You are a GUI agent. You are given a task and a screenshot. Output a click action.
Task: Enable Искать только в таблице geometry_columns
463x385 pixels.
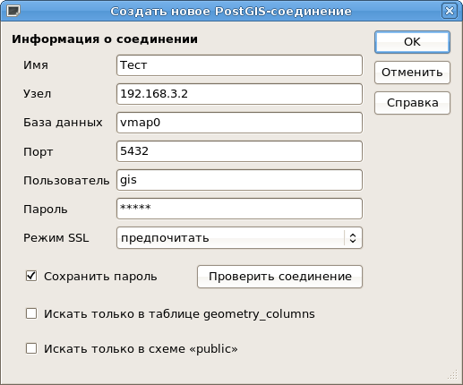pyautogui.click(x=31, y=313)
